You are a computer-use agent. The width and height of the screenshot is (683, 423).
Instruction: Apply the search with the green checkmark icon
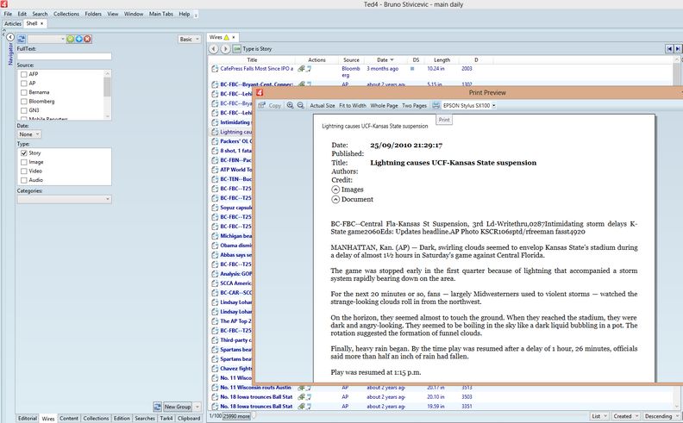pos(70,39)
